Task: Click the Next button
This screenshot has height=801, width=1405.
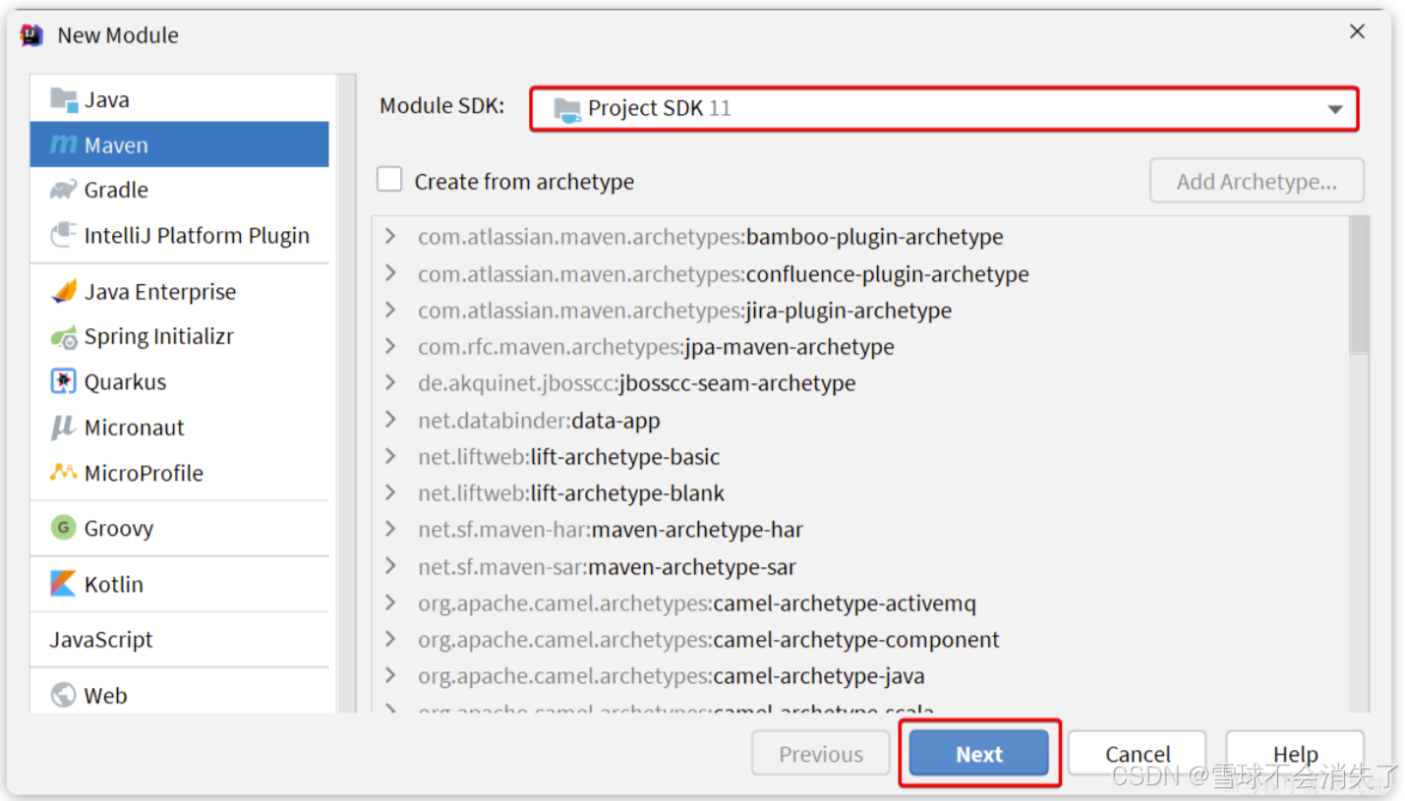Action: pos(979,754)
